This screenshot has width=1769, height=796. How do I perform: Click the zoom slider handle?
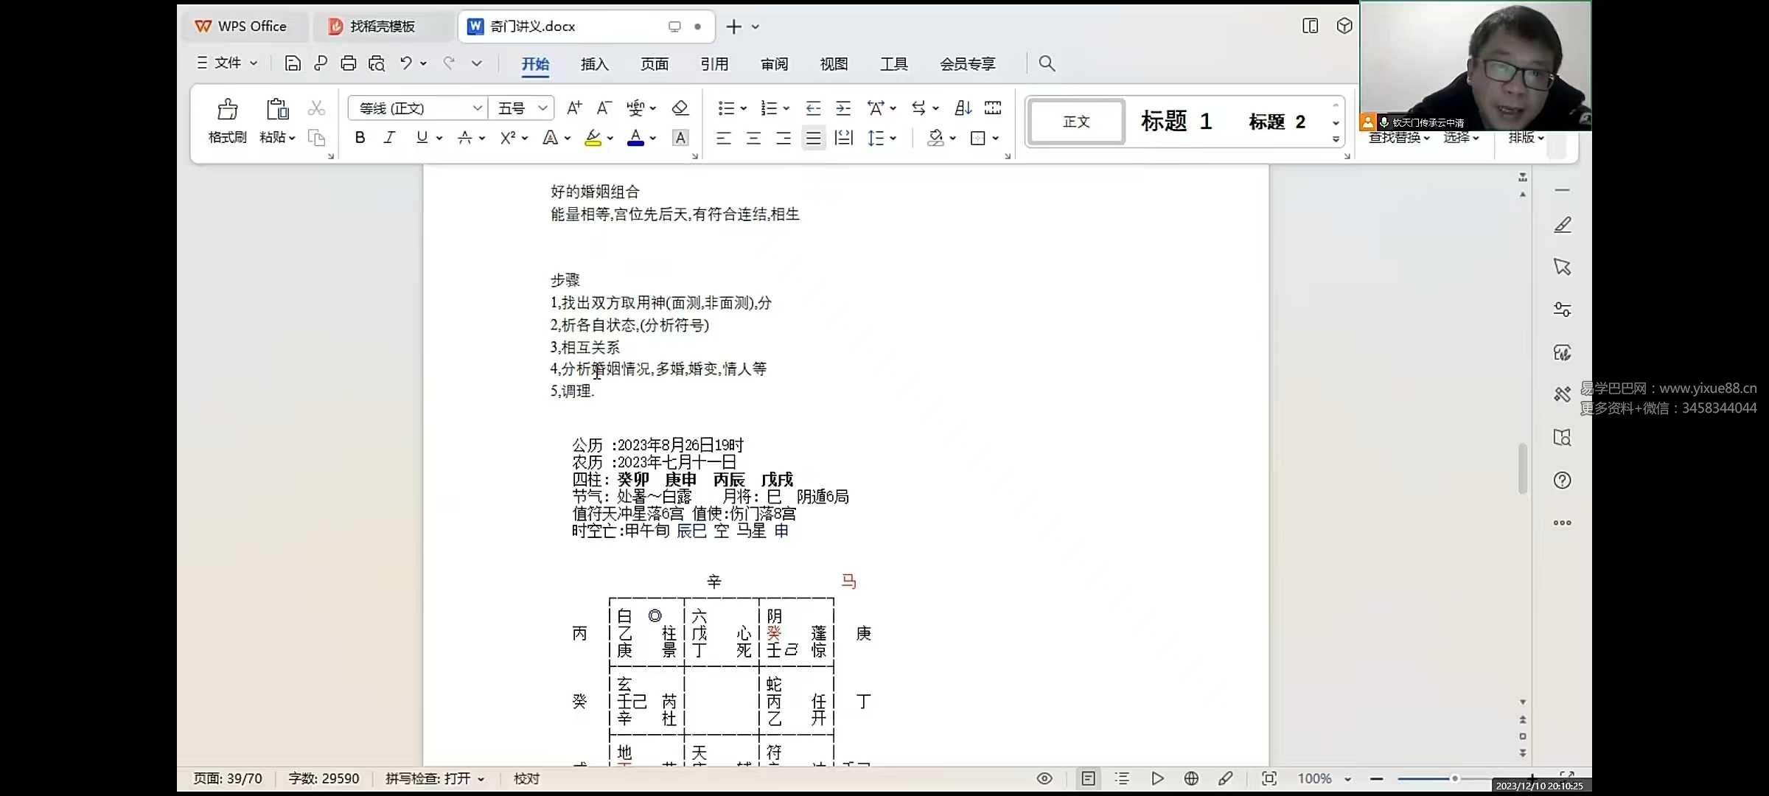pyautogui.click(x=1454, y=778)
